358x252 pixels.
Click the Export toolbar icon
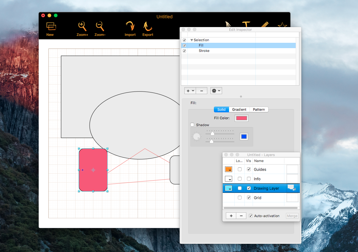[148, 26]
